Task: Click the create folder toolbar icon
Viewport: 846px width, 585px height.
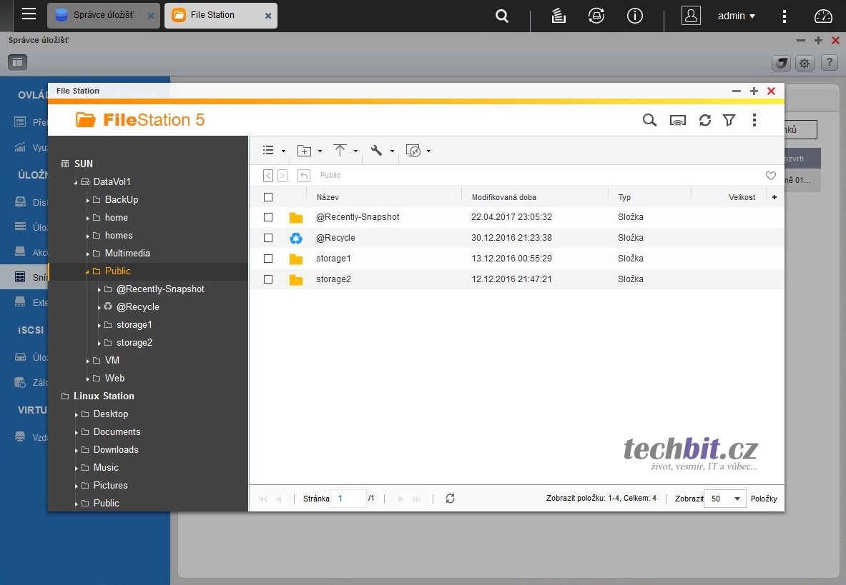Action: pos(305,151)
